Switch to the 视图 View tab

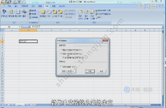(x=54, y=6)
